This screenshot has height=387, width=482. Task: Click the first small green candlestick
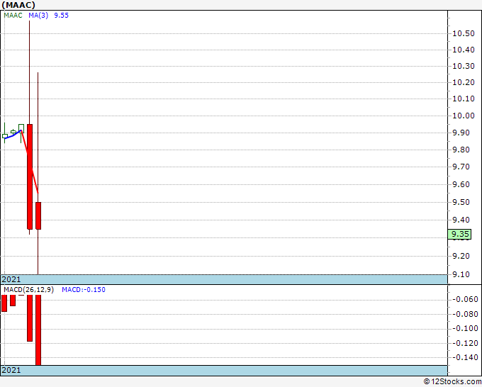tap(5, 136)
